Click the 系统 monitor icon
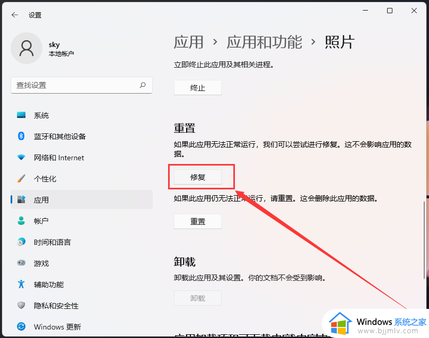Screen dimensions: 429x338 (x=21, y=115)
